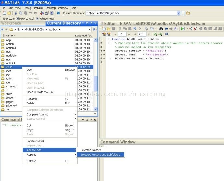Screen dimensions: 224x181
Task: Open the fx function browser icon
Action: coord(176,29)
